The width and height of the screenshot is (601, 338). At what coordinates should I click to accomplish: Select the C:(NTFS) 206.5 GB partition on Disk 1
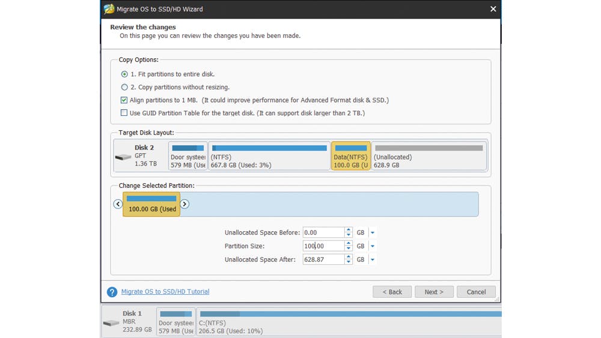(x=349, y=322)
